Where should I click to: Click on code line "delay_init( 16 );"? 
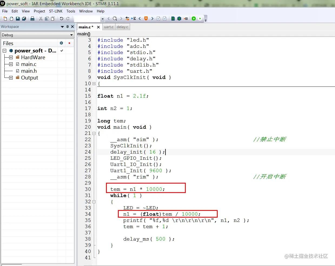pyautogui.click(x=138, y=152)
